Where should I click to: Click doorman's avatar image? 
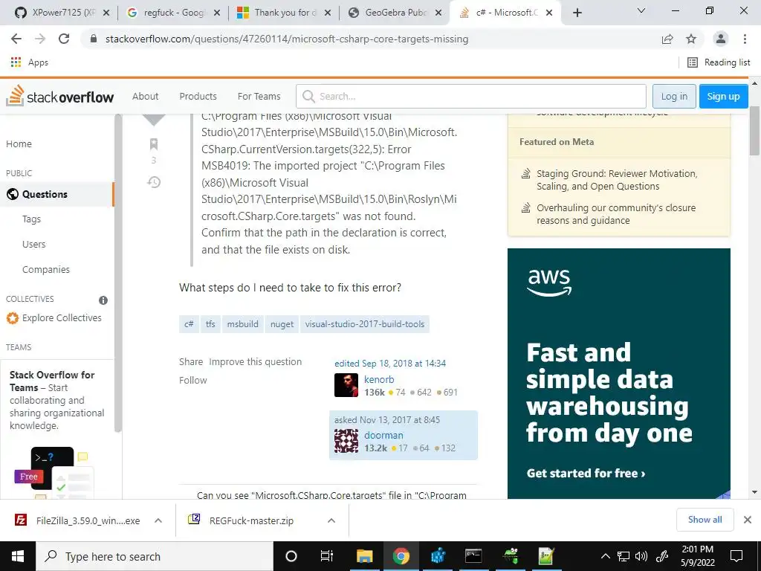click(x=346, y=441)
